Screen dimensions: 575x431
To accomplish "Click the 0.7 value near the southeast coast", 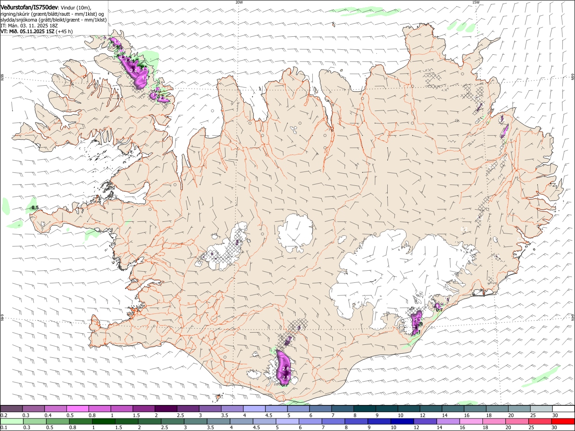I will pos(439,309).
